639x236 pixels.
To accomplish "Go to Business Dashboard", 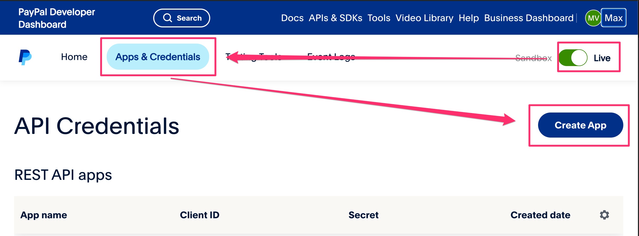I will coord(529,18).
